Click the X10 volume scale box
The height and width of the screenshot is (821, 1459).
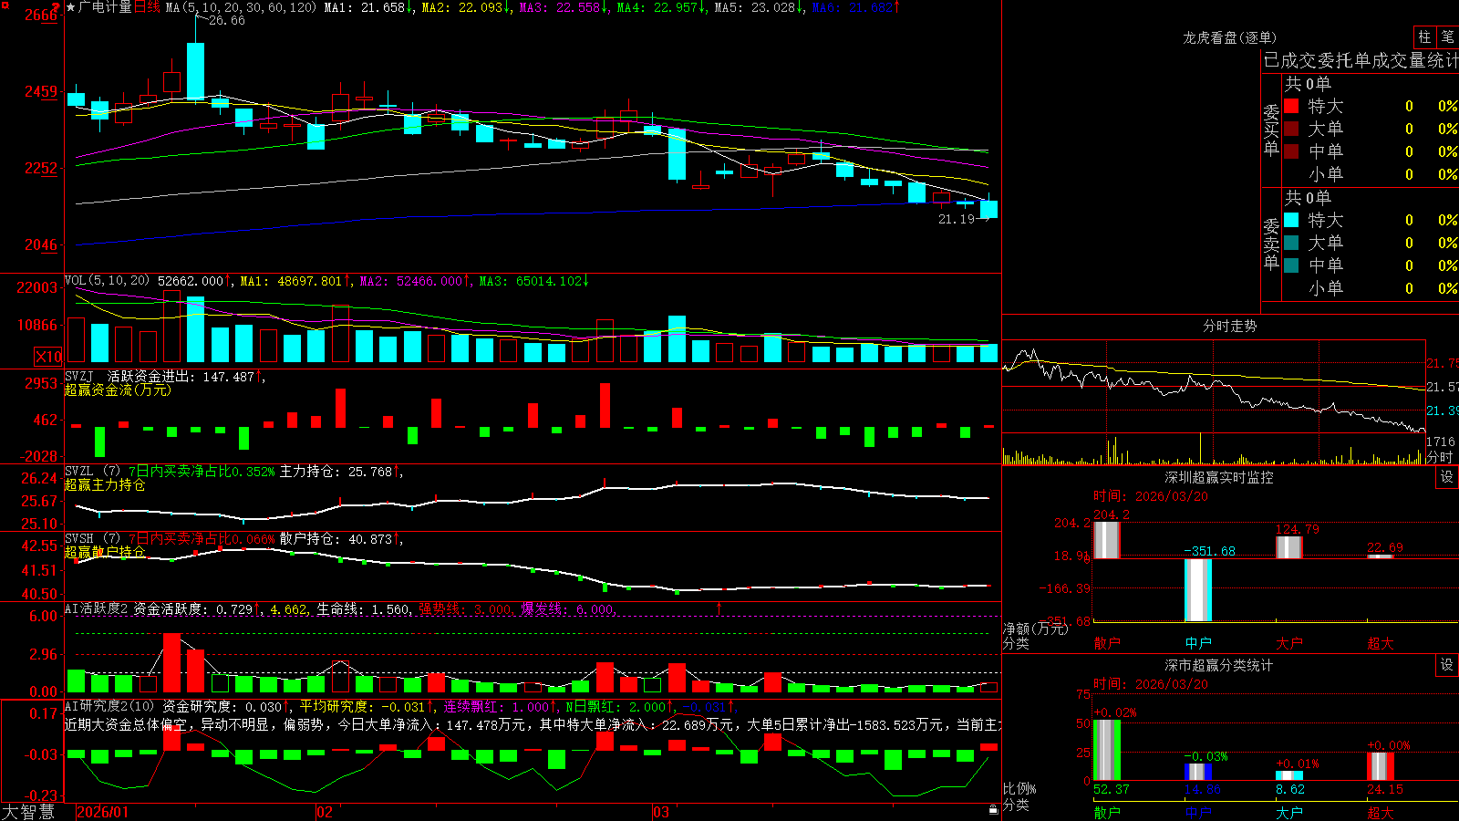[x=48, y=357]
